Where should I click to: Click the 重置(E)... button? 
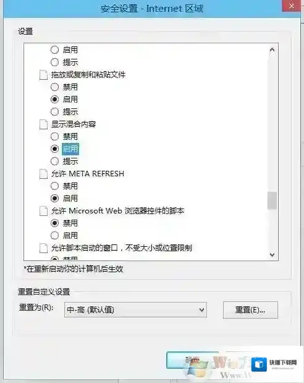[x=250, y=310]
